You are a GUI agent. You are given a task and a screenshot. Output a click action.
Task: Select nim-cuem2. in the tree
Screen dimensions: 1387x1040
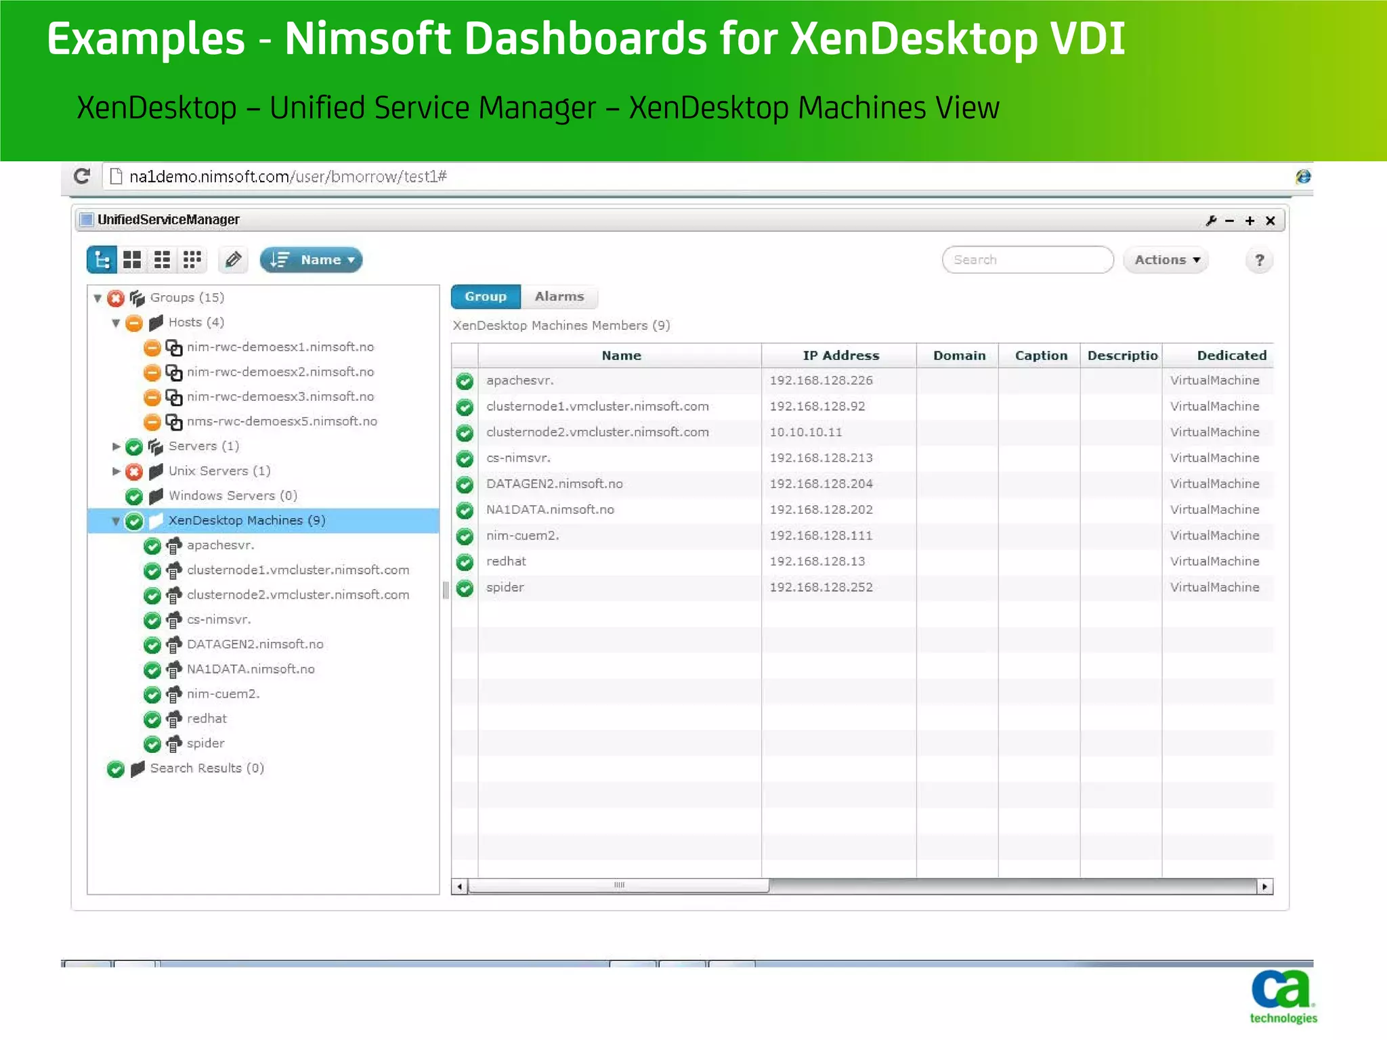[x=223, y=694]
